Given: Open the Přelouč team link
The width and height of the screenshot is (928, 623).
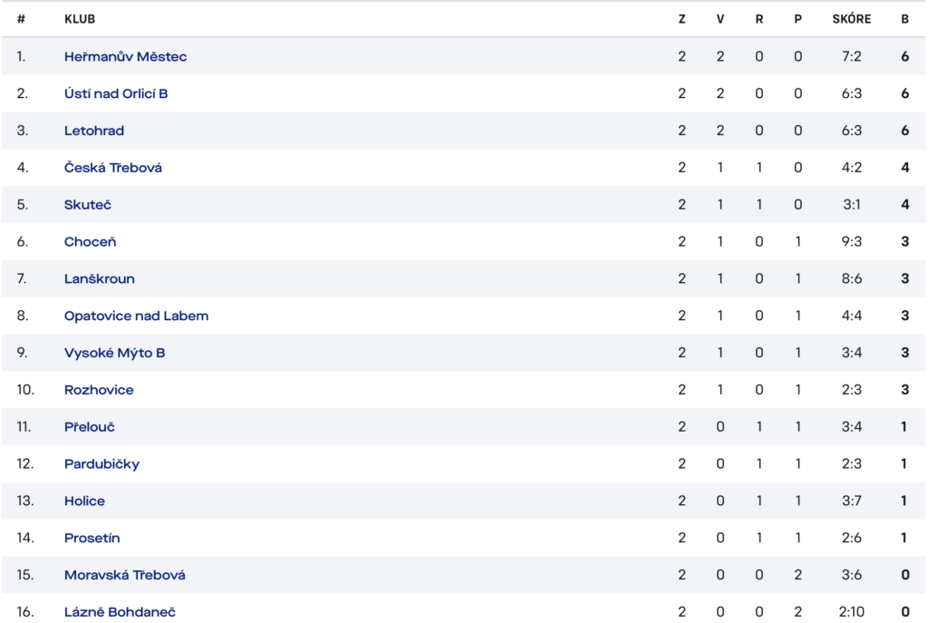Looking at the screenshot, I should [x=90, y=426].
